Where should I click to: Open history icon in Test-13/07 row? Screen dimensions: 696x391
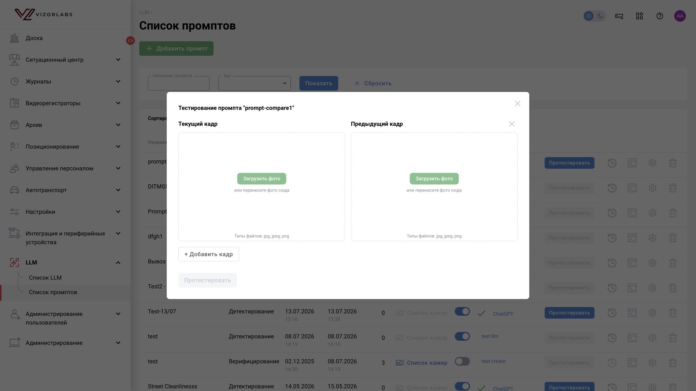tap(612, 313)
